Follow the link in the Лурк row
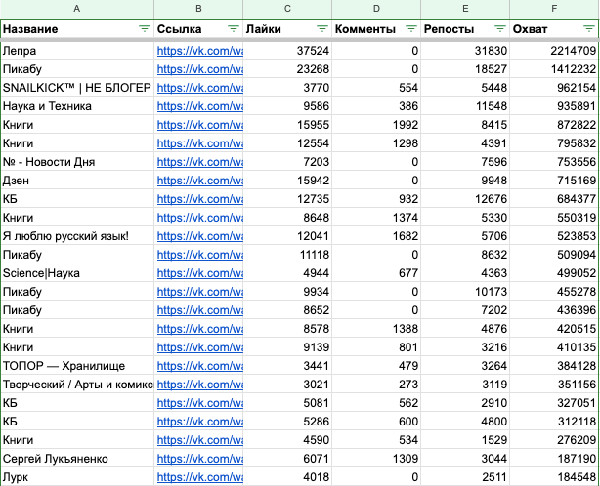Image resolution: width=600 pixels, height=486 pixels. click(x=199, y=477)
